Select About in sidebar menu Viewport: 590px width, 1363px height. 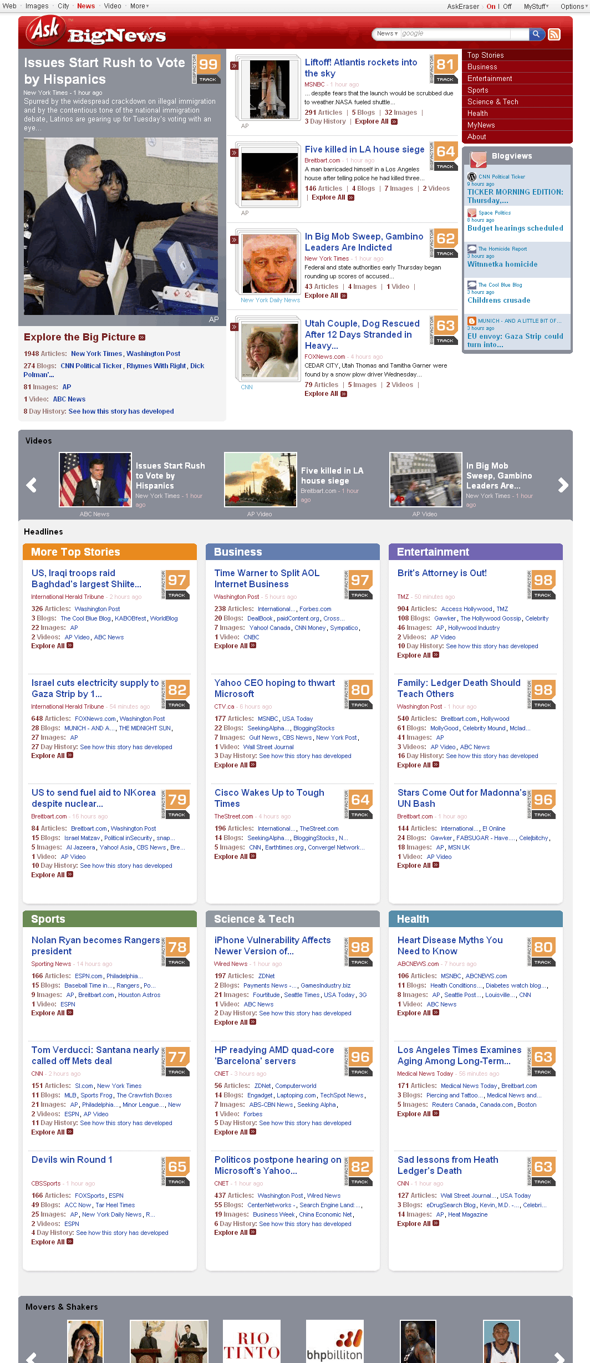point(476,136)
